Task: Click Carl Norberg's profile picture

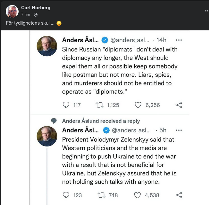Action: point(12,11)
